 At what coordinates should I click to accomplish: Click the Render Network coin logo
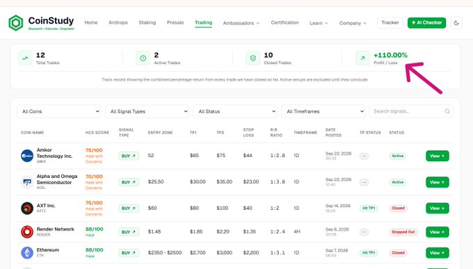(27, 231)
